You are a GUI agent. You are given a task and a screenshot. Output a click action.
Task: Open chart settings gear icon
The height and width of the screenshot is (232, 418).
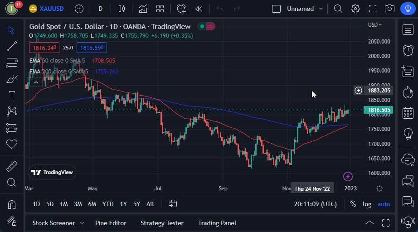[355, 9]
